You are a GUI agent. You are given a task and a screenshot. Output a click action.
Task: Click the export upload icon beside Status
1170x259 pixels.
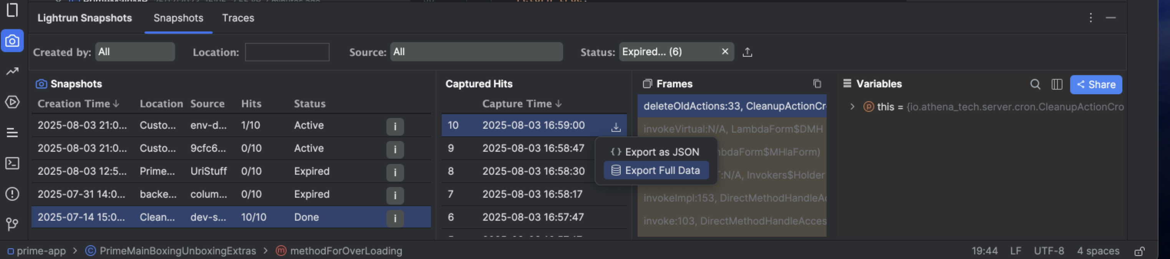(747, 52)
